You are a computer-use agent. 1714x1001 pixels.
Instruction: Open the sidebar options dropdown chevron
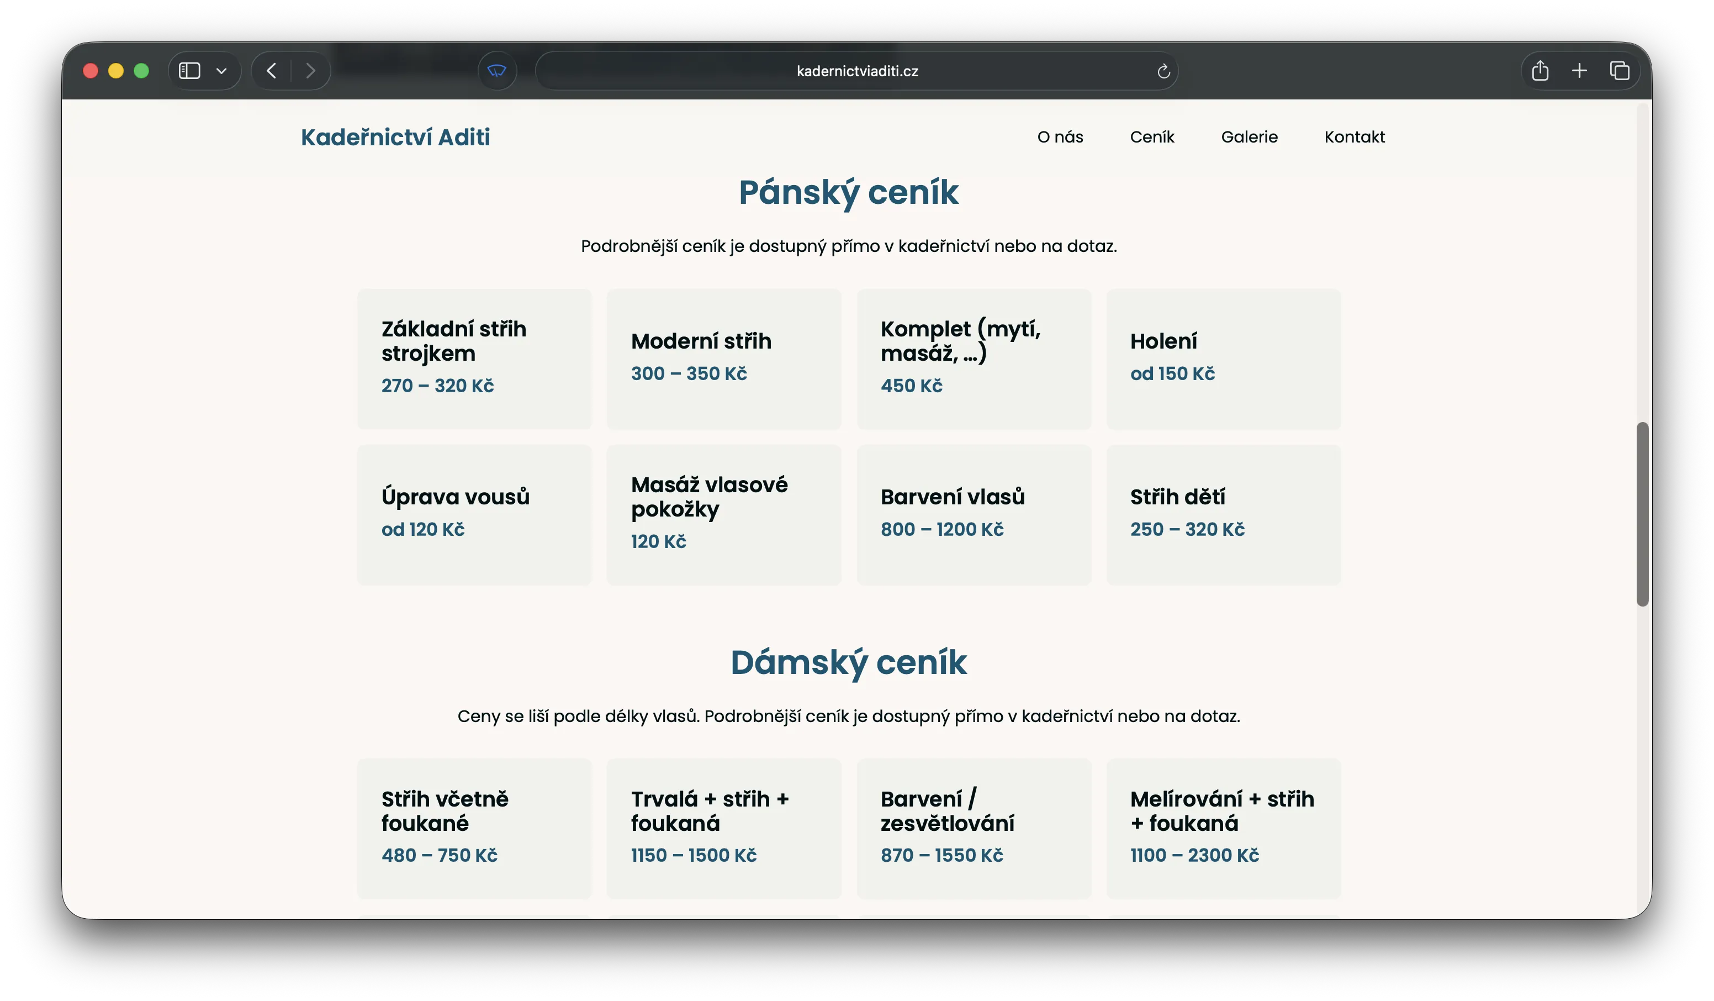click(221, 71)
